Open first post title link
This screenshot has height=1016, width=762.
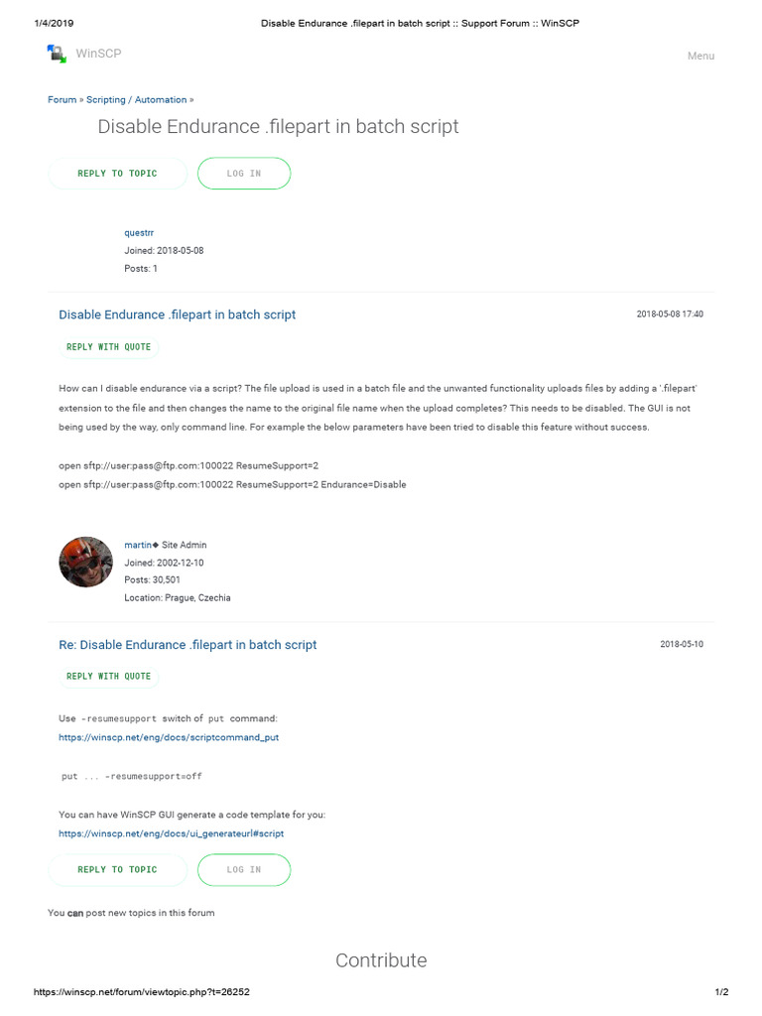[x=177, y=315]
